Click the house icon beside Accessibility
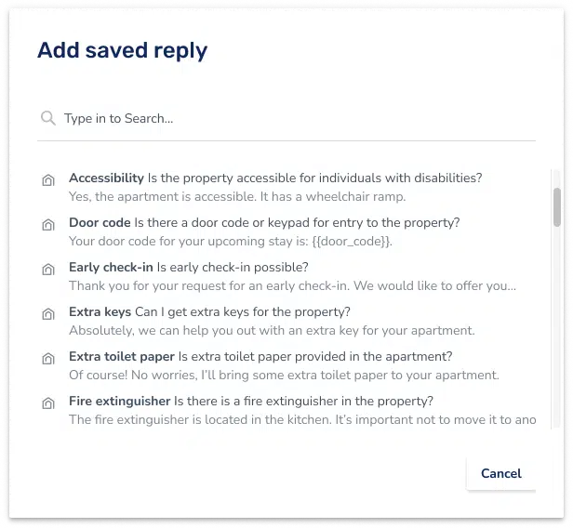The width and height of the screenshot is (573, 528). [x=48, y=179]
